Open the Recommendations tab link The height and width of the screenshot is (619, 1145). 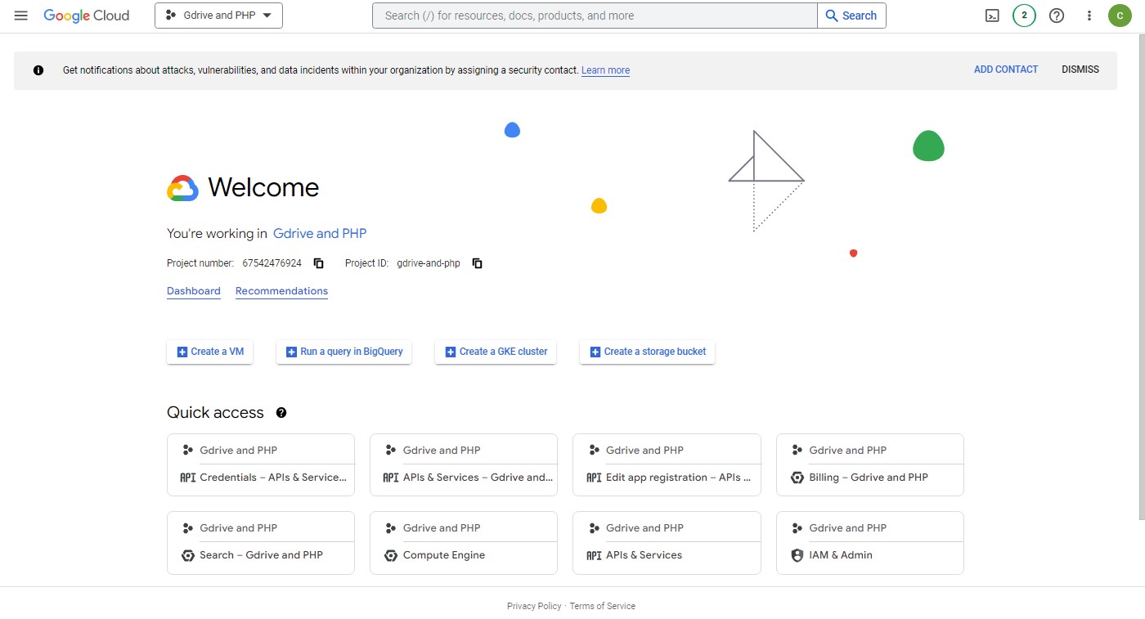coord(281,291)
